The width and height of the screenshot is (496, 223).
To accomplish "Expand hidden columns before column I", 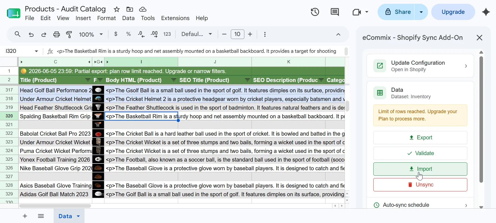I will click(x=107, y=62).
